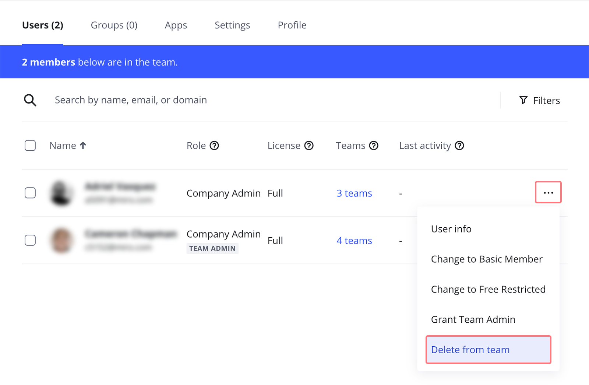Image resolution: width=589 pixels, height=385 pixels.
Task: Check the second user's row checkbox
Action: tap(30, 240)
